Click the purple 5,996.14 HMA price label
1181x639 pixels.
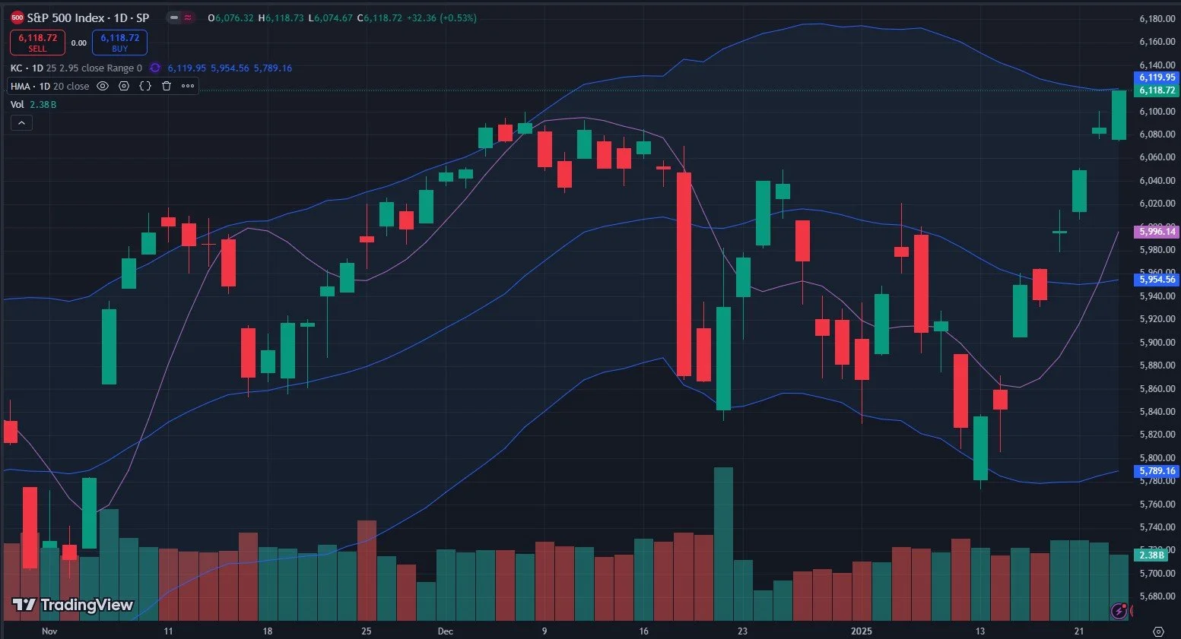(1157, 232)
